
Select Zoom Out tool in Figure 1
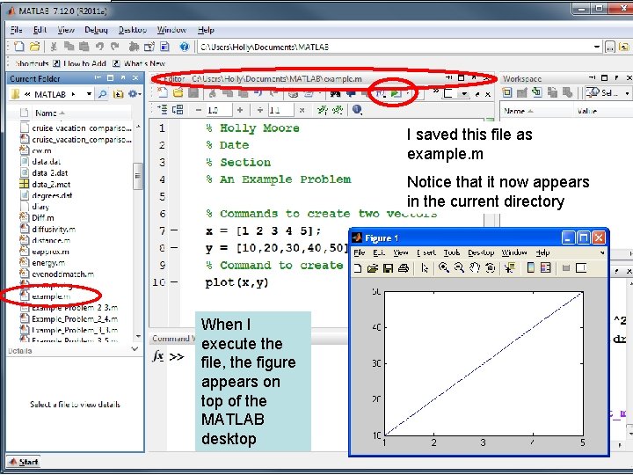pyautogui.click(x=459, y=267)
